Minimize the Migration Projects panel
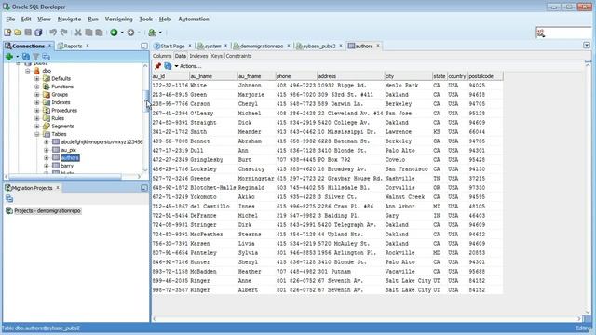The image size is (596, 335). click(x=144, y=188)
